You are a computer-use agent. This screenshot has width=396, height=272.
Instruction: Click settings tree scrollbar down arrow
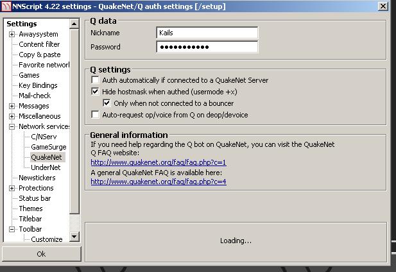[74, 237]
